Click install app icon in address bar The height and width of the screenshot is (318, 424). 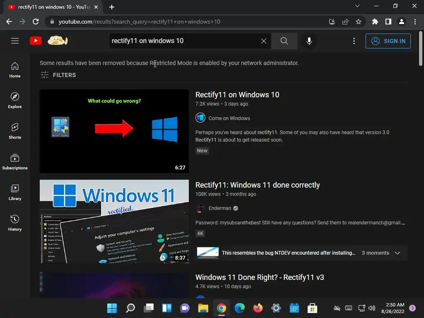[x=332, y=22]
